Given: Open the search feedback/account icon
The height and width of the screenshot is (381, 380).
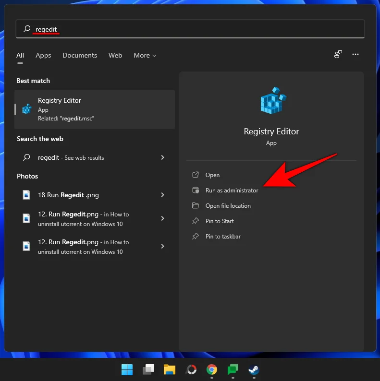Looking at the screenshot, I should coord(338,54).
